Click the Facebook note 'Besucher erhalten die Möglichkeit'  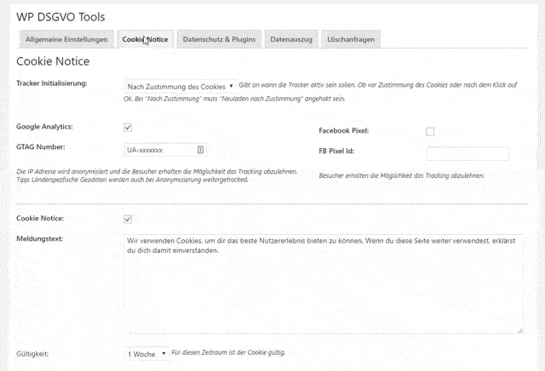click(x=401, y=175)
